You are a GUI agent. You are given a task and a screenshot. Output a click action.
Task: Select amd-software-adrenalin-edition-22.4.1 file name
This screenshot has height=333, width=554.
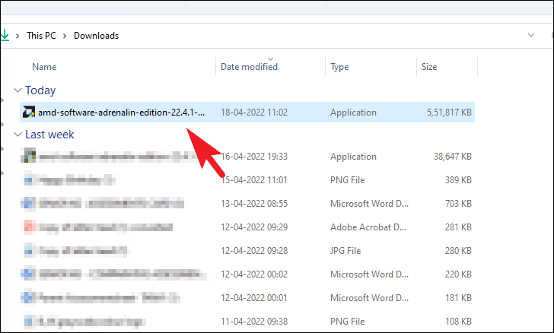pyautogui.click(x=121, y=113)
